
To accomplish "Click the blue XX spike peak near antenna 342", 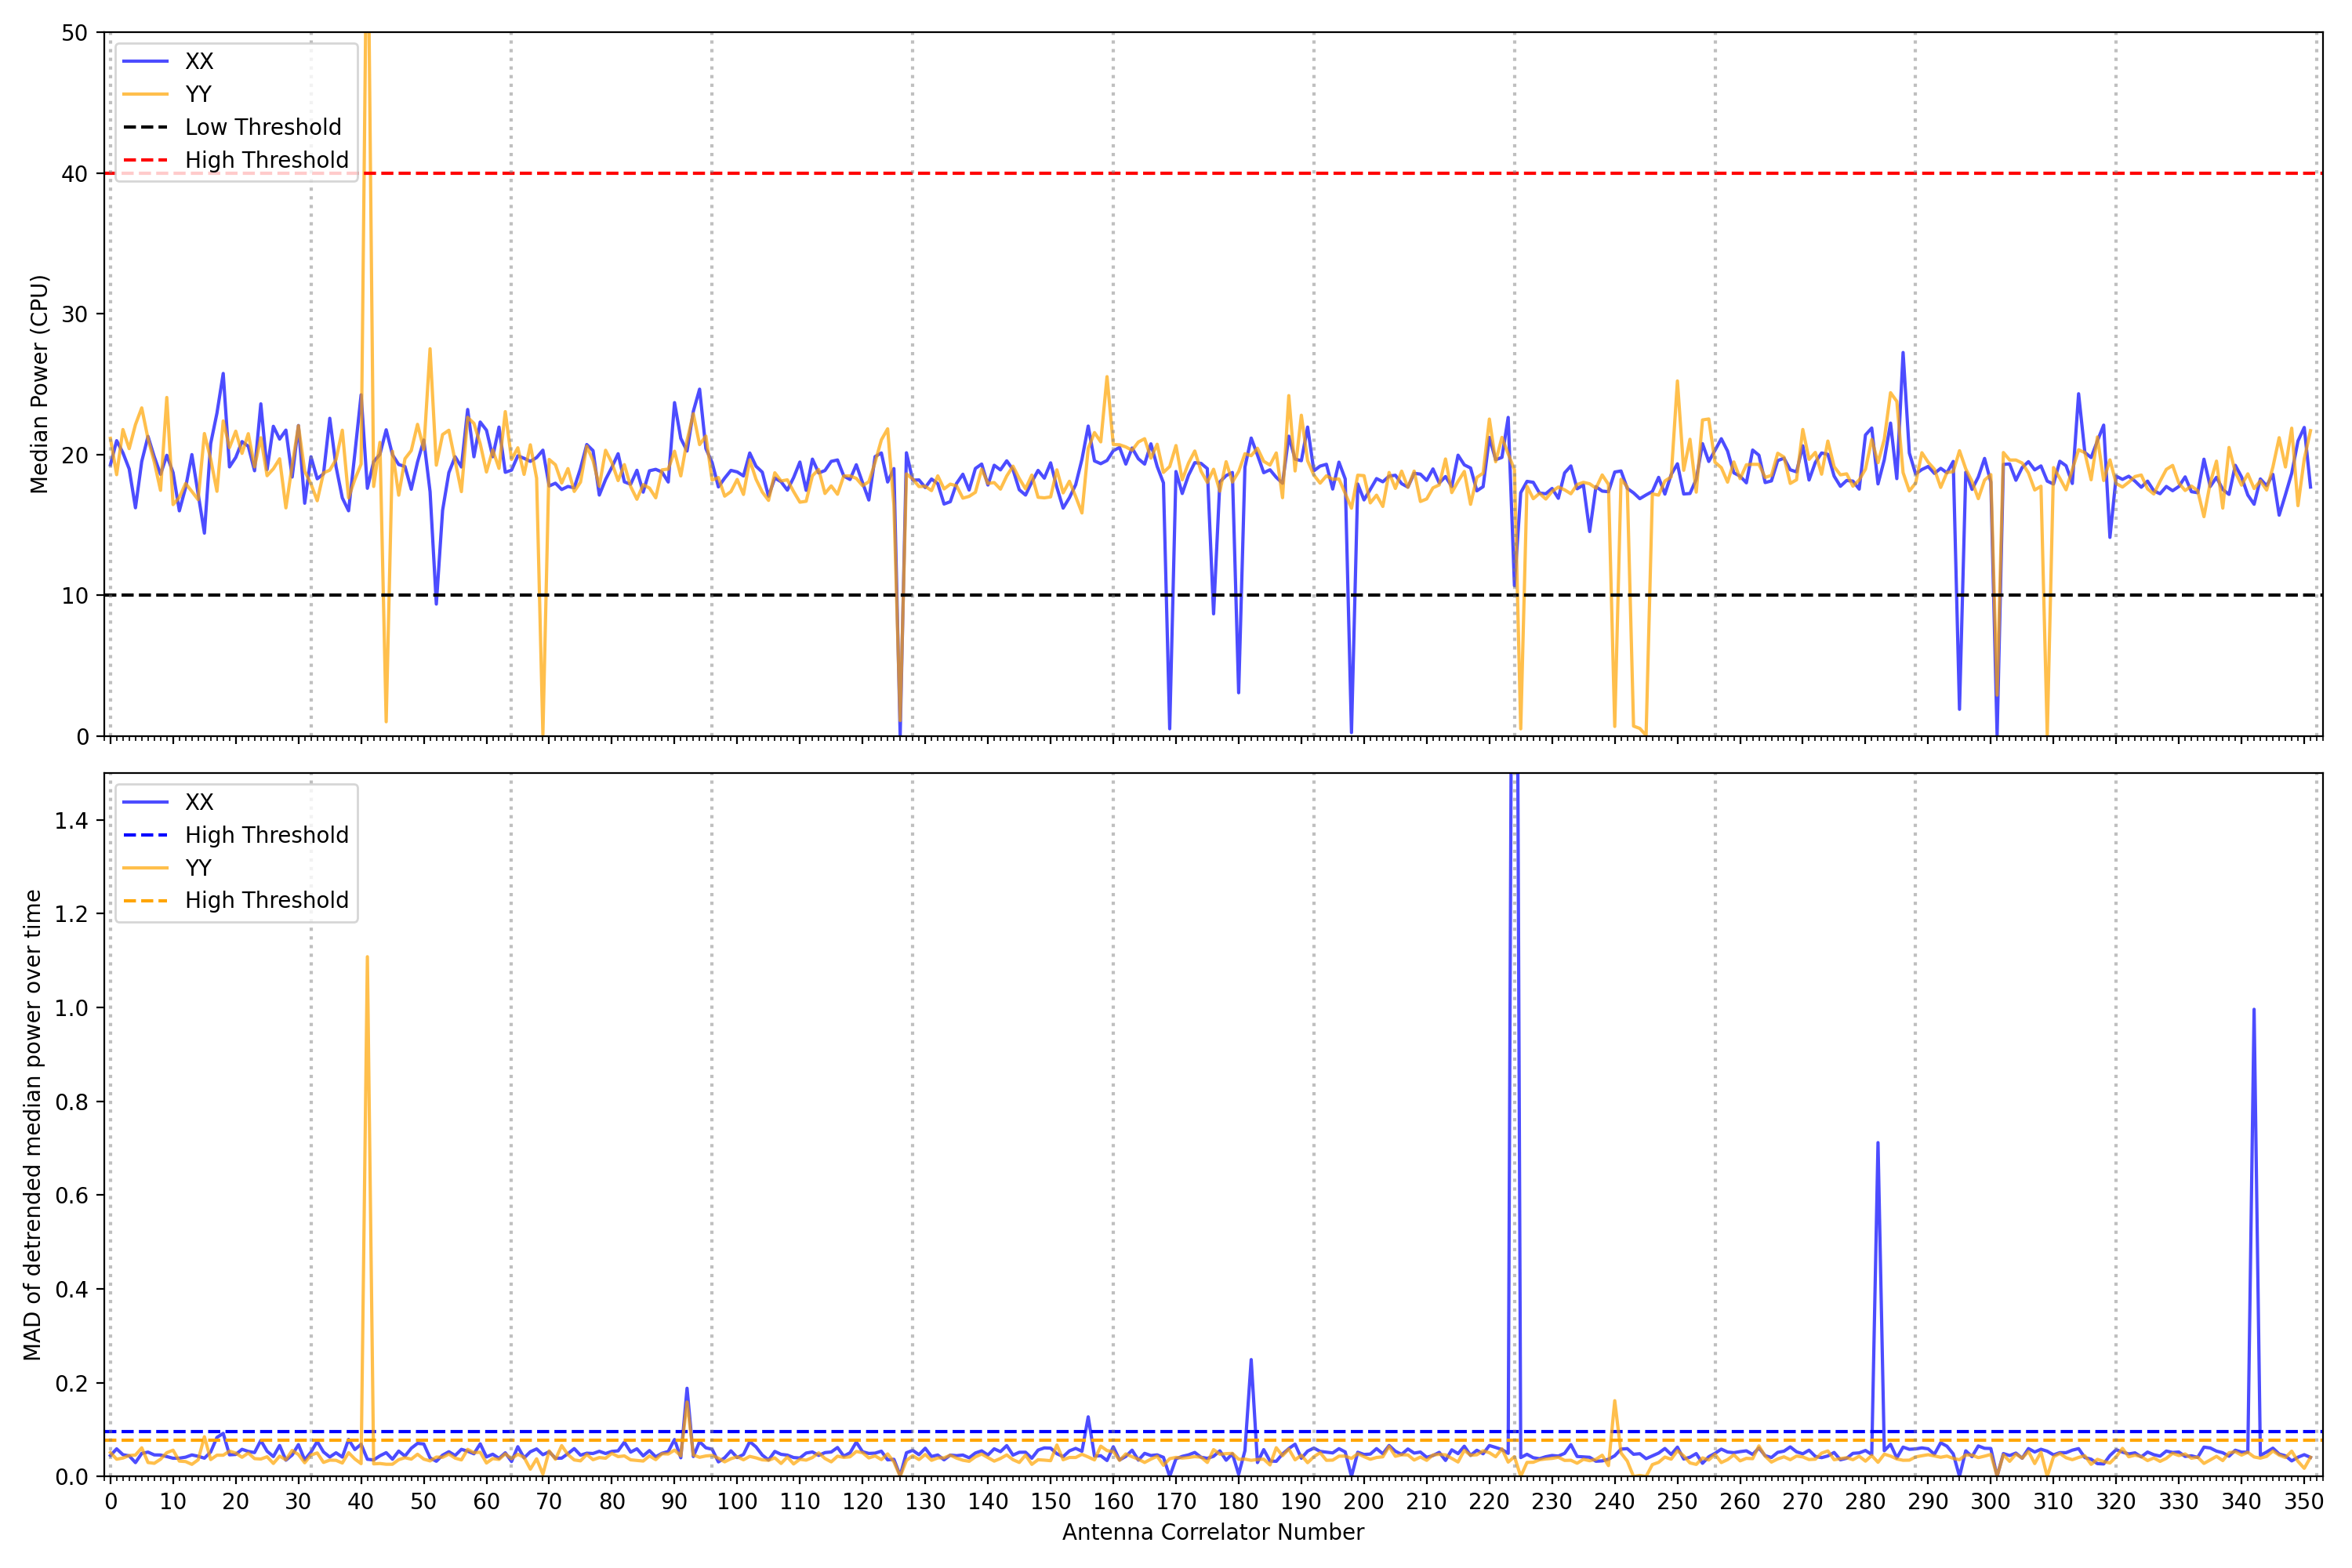I will [x=2253, y=1010].
